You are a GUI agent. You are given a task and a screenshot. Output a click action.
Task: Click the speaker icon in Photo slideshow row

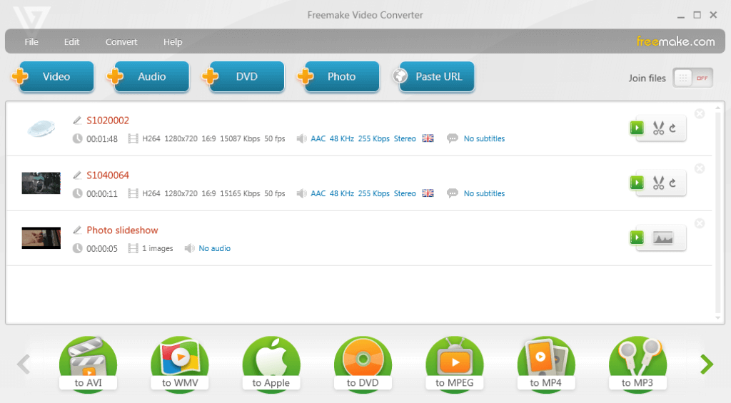(189, 248)
